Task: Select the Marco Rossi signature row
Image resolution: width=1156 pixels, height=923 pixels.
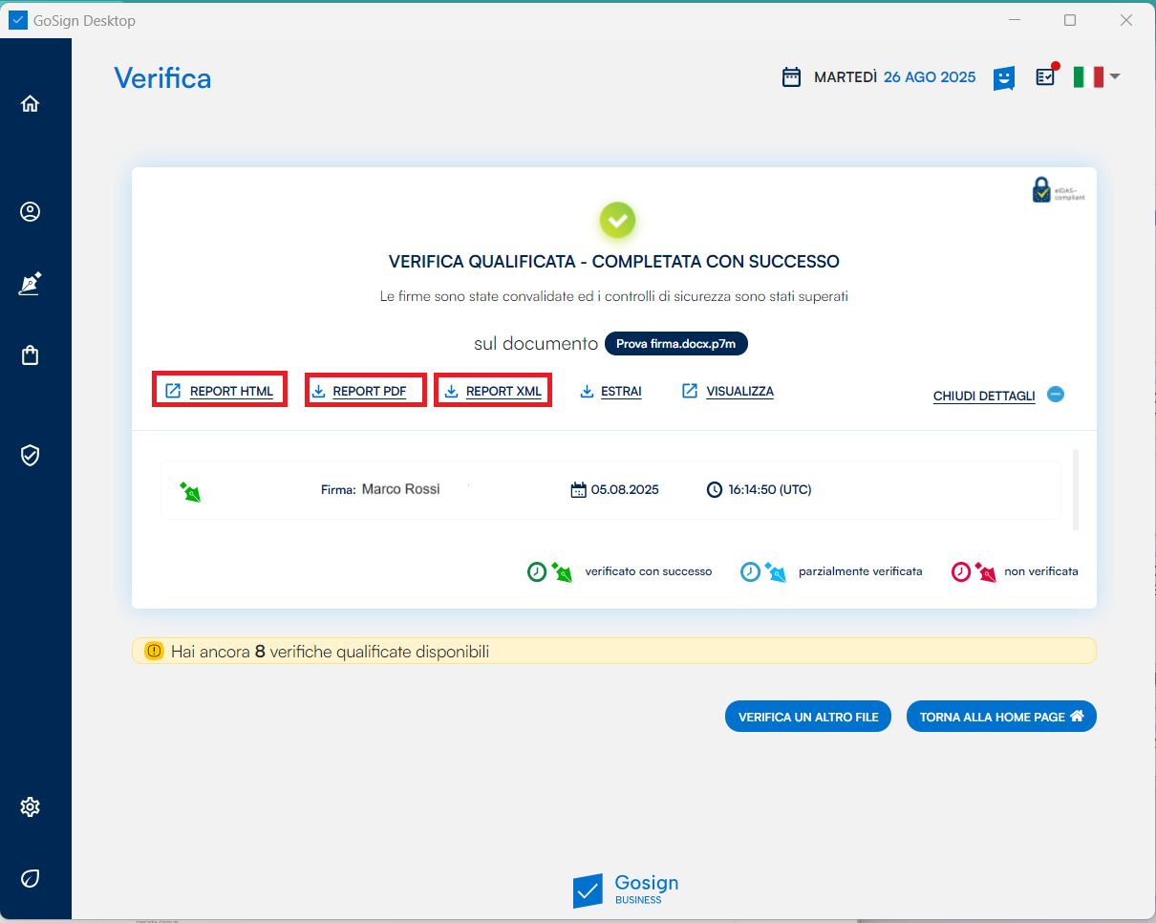Action: point(611,490)
